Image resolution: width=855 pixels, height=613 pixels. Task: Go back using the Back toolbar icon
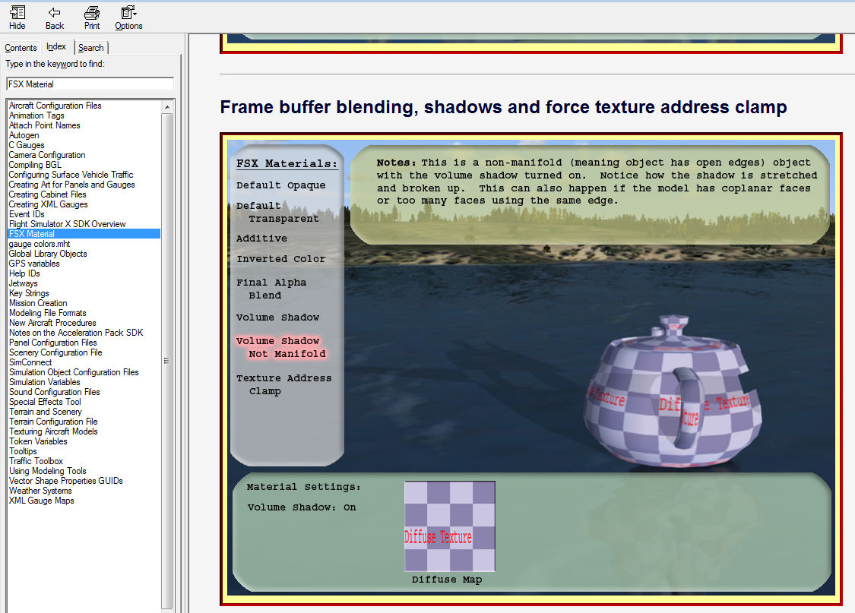coord(55,17)
